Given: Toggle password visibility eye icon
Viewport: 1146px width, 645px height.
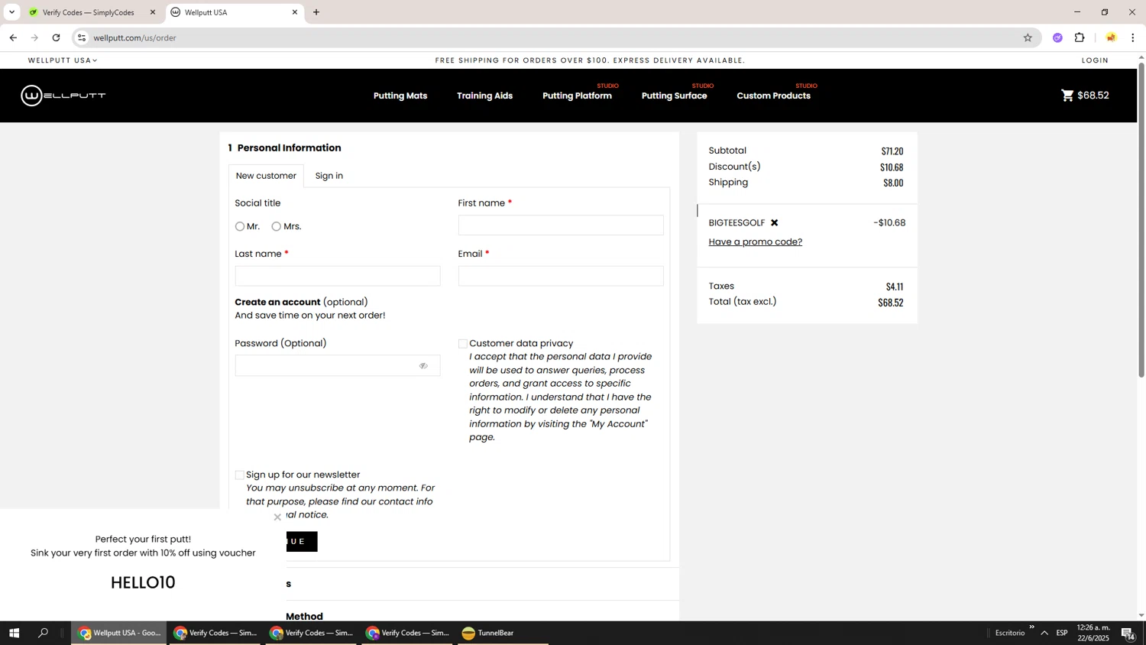Looking at the screenshot, I should point(423,366).
